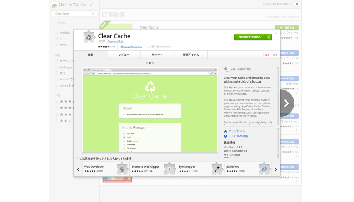Image resolution: width=354 pixels, height=202 pixels.
Task: Check the By Google checkbox
Action: [57, 67]
